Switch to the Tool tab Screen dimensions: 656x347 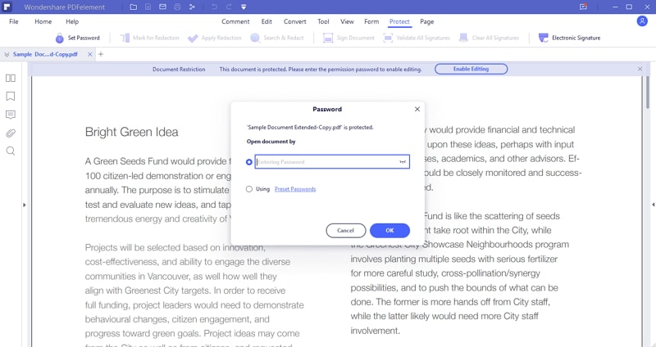coord(323,21)
